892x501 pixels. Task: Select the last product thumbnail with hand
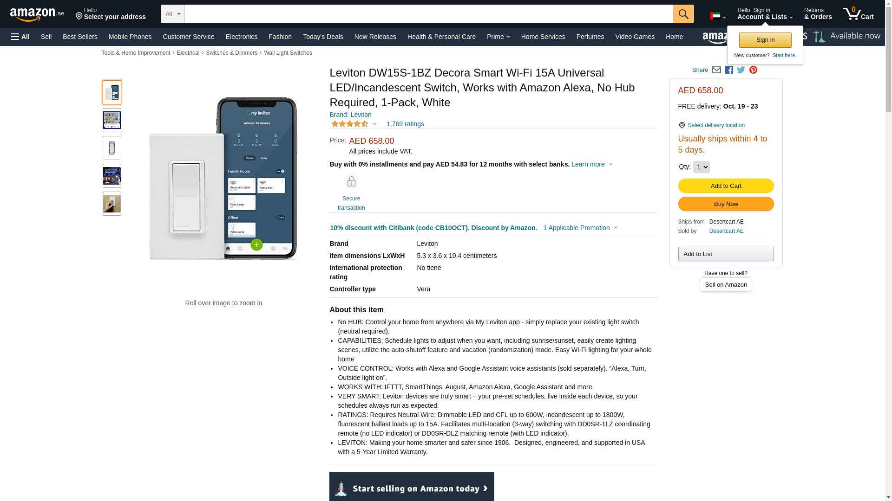coord(112,204)
